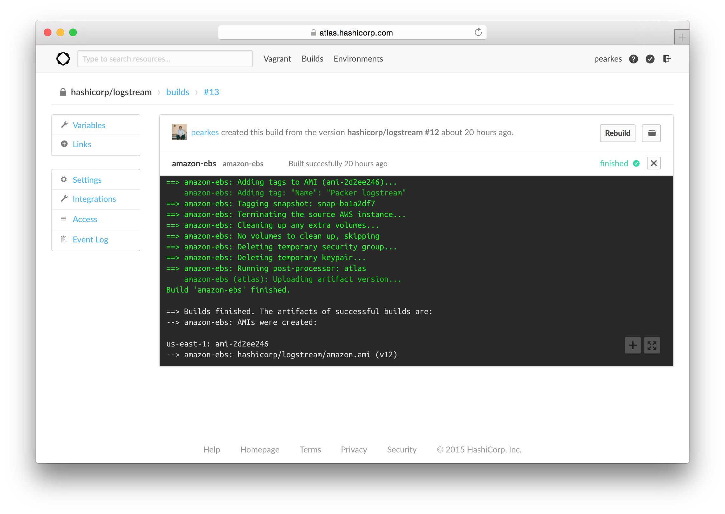
Task: Click hashicorp/logstream #12 version text
Action: click(x=393, y=132)
